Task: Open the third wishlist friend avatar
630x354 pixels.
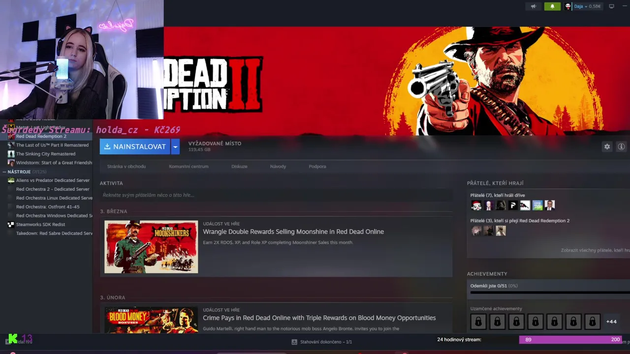Action: [501, 231]
